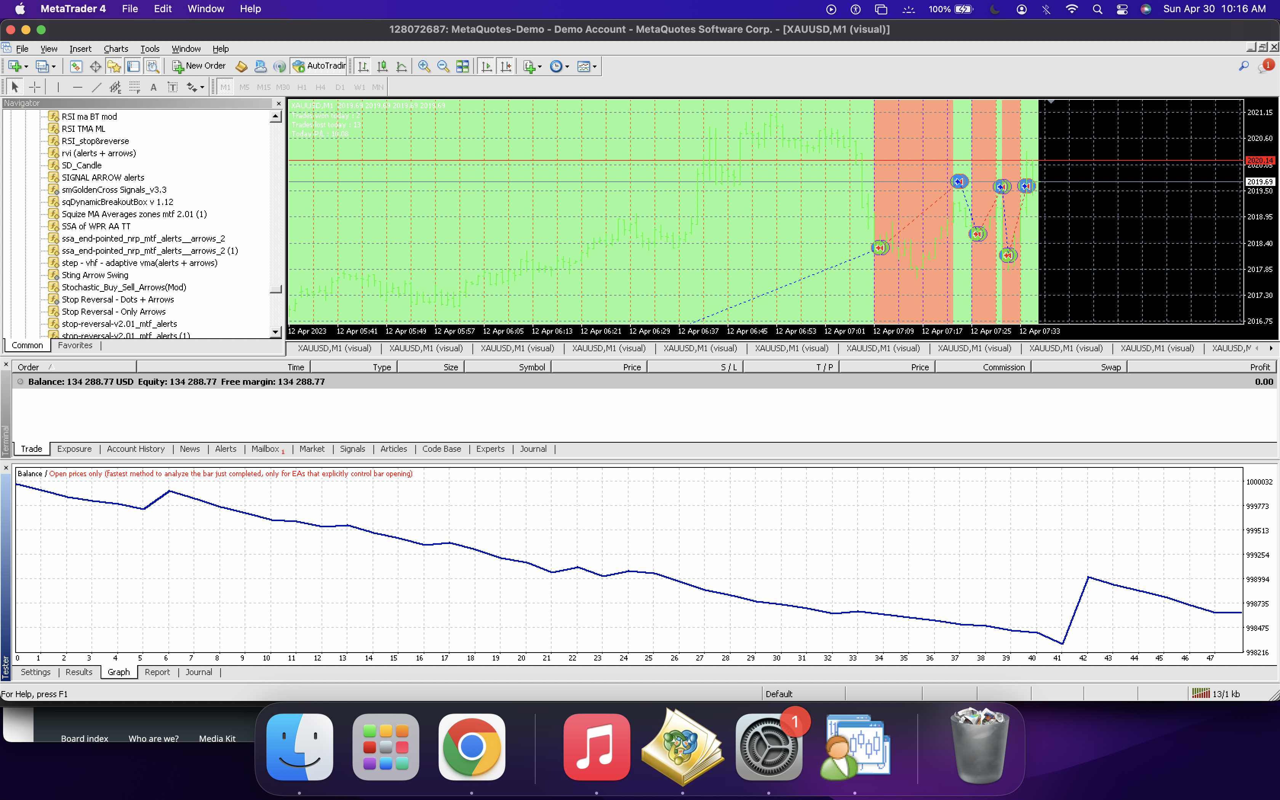This screenshot has height=800, width=1280.
Task: Click the New Order button
Action: pyautogui.click(x=199, y=66)
